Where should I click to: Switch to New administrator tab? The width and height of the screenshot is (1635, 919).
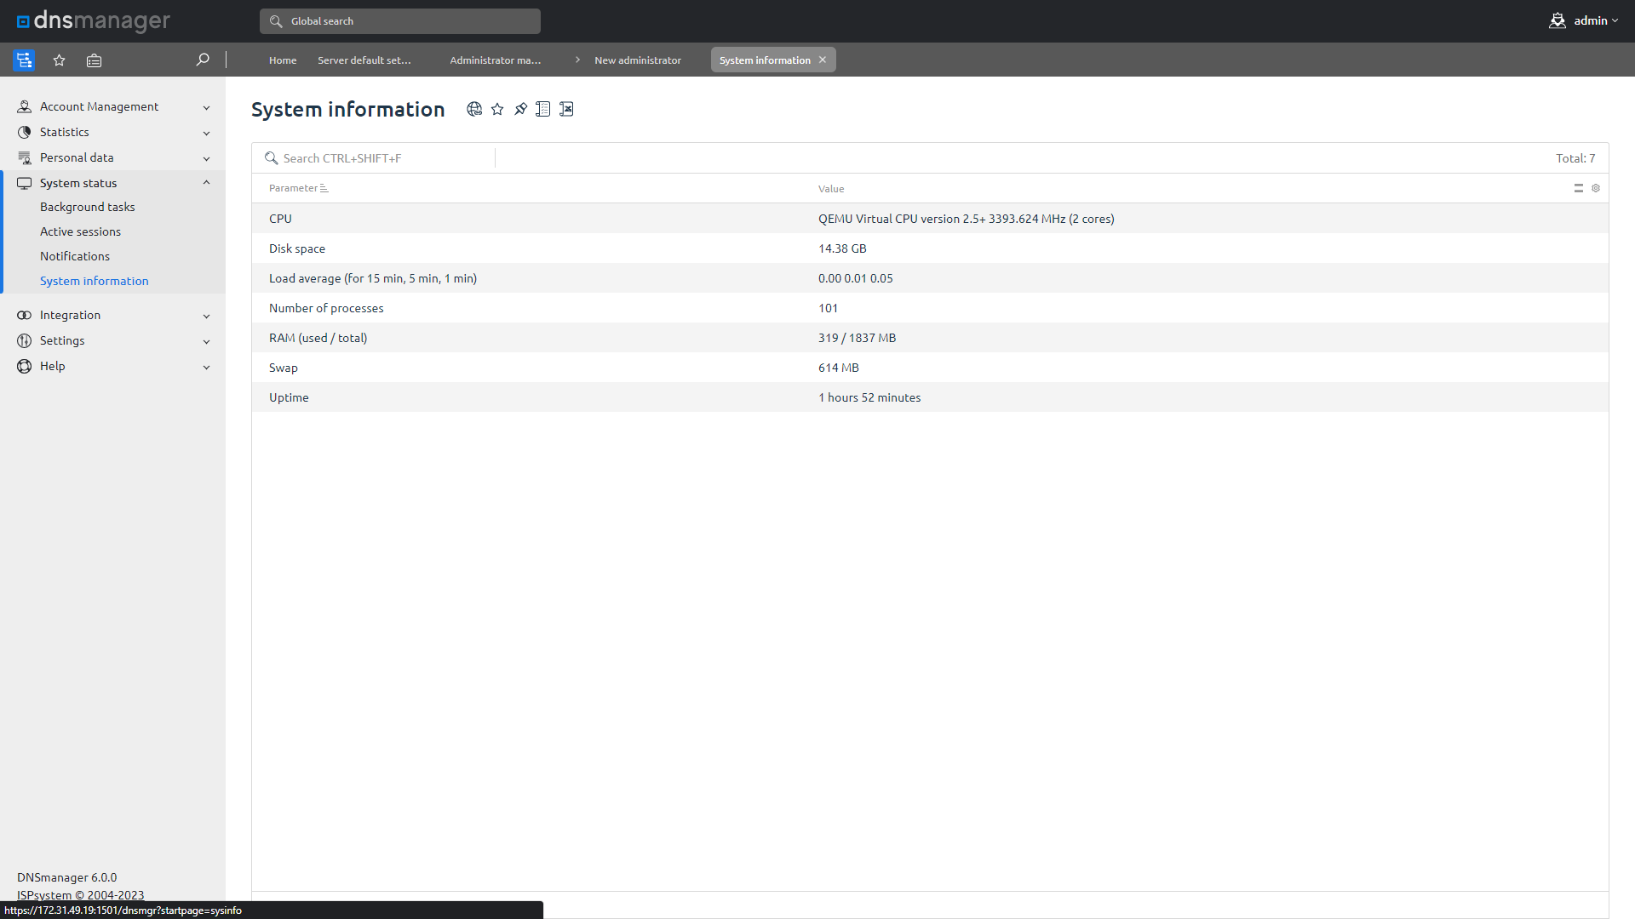click(637, 60)
